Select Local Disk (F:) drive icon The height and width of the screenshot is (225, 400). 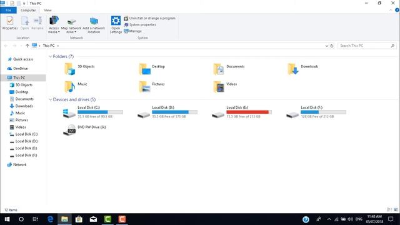point(292,115)
